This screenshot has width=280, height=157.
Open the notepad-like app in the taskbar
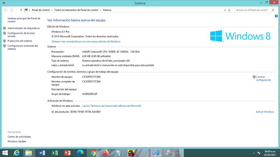tap(118, 153)
